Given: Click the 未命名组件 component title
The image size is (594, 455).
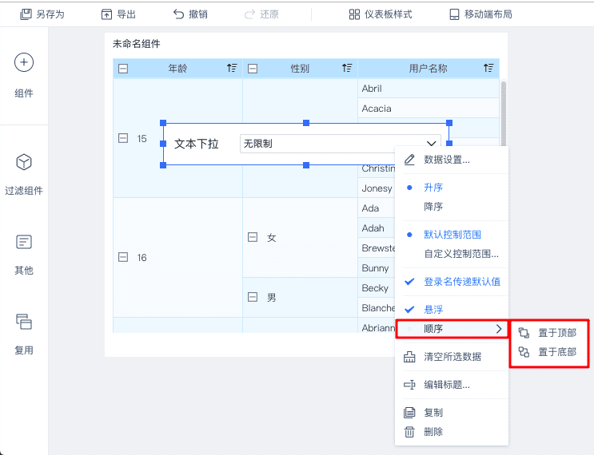Looking at the screenshot, I should pos(137,44).
